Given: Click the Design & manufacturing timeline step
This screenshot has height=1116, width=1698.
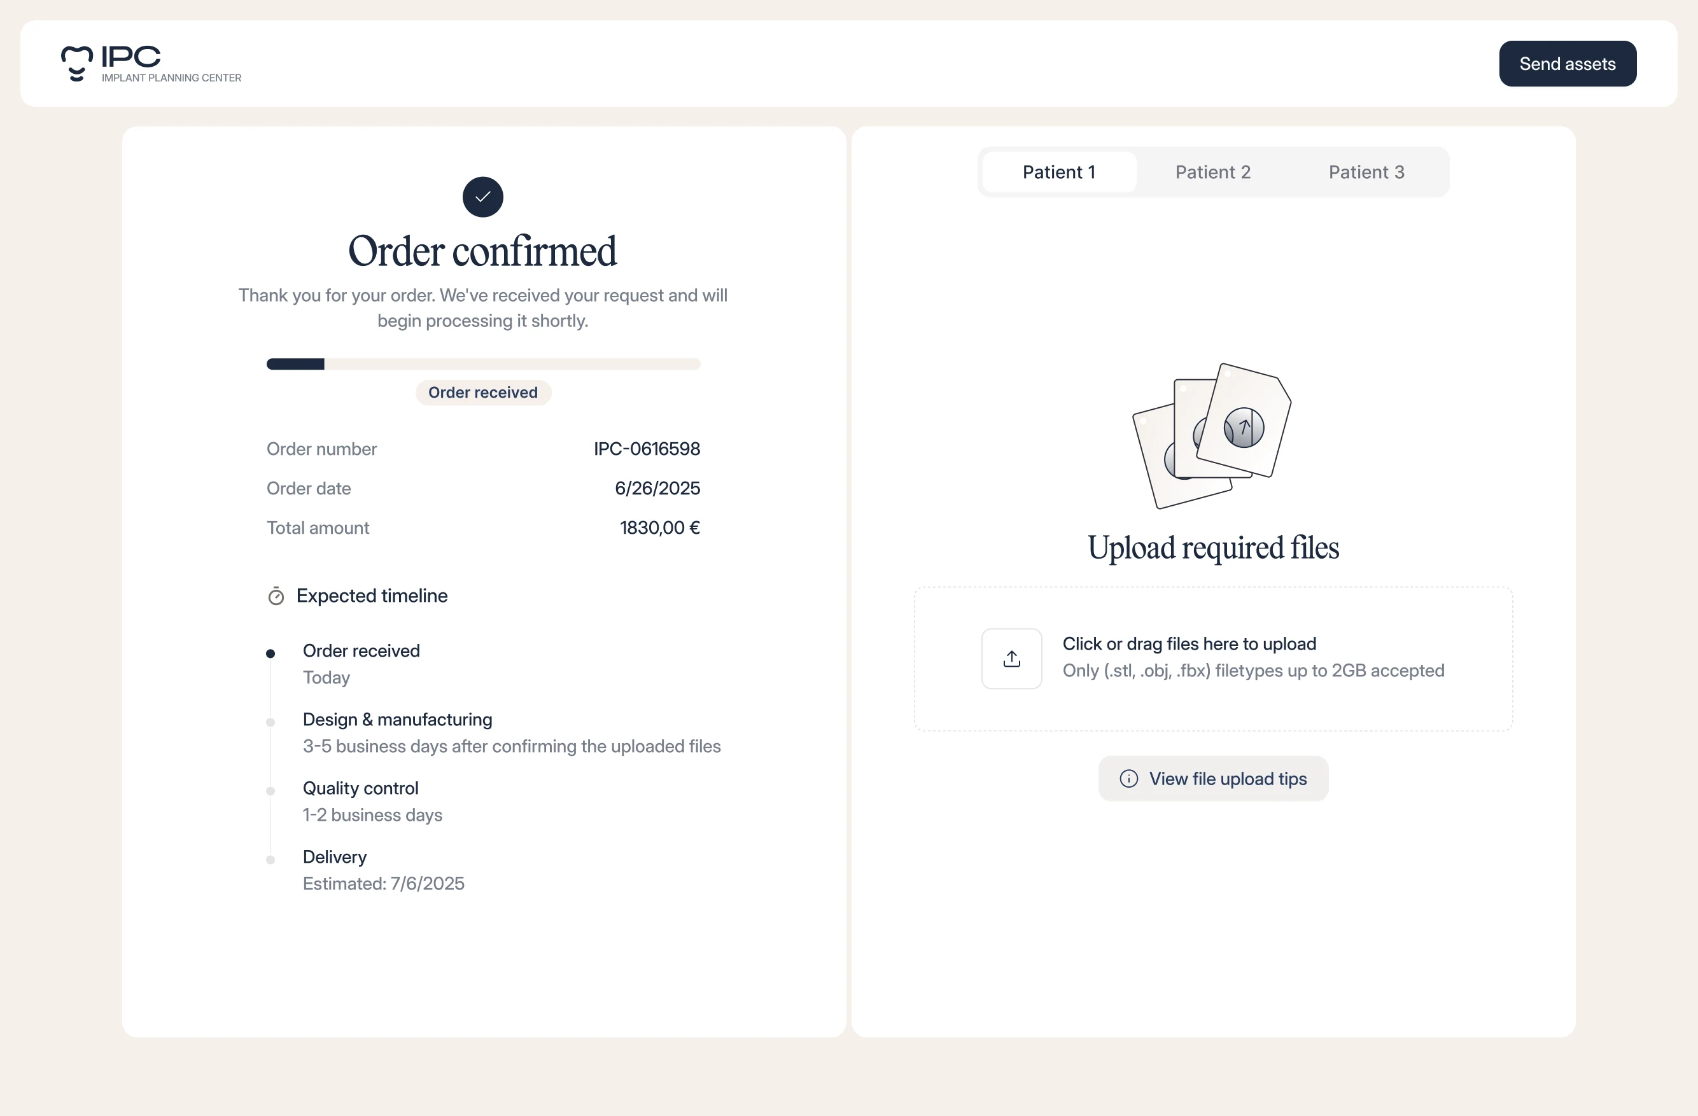Looking at the screenshot, I should tap(397, 720).
